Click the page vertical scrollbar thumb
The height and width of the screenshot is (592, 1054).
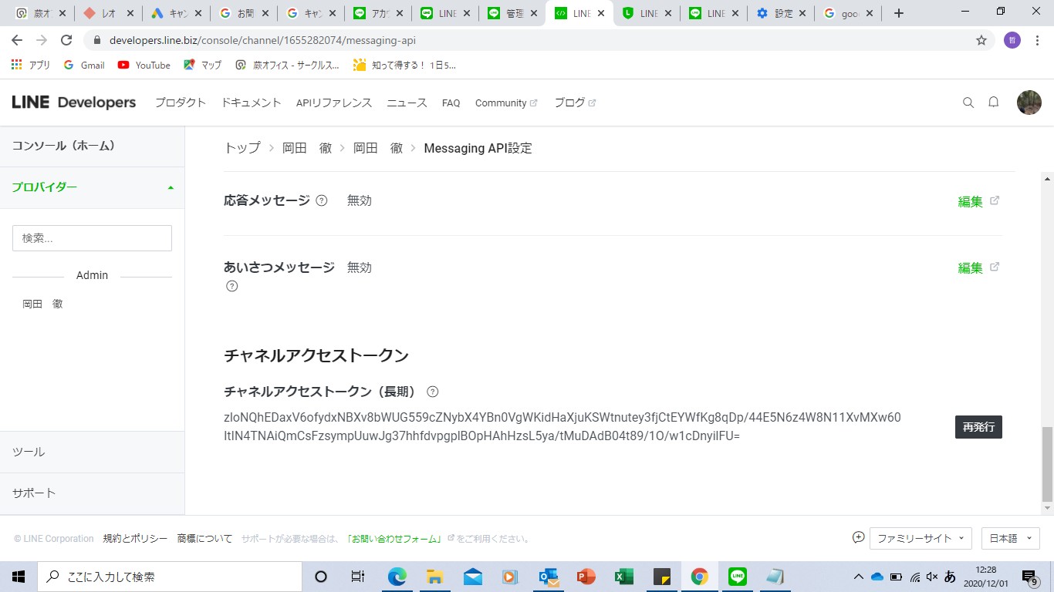coord(1047,463)
